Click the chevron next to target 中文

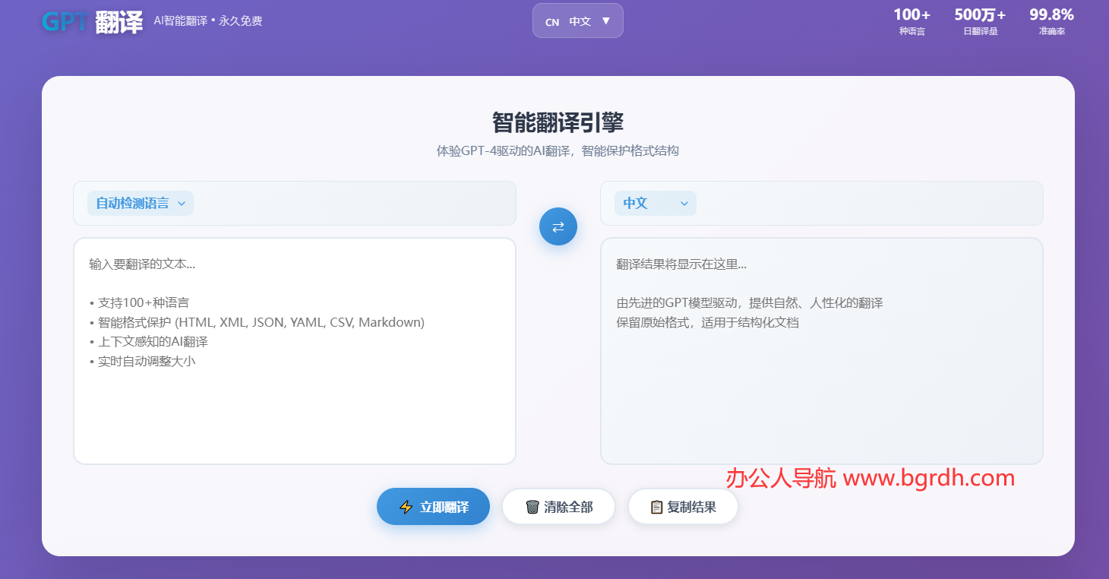pos(684,203)
